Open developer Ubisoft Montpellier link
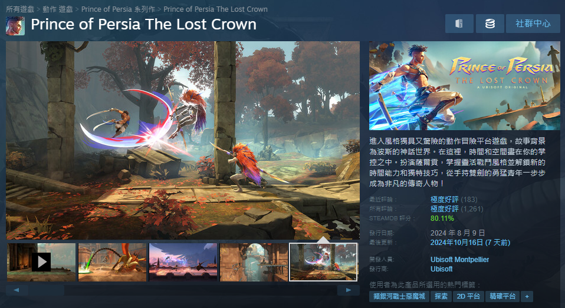The height and width of the screenshot is (308, 565). coord(460,260)
